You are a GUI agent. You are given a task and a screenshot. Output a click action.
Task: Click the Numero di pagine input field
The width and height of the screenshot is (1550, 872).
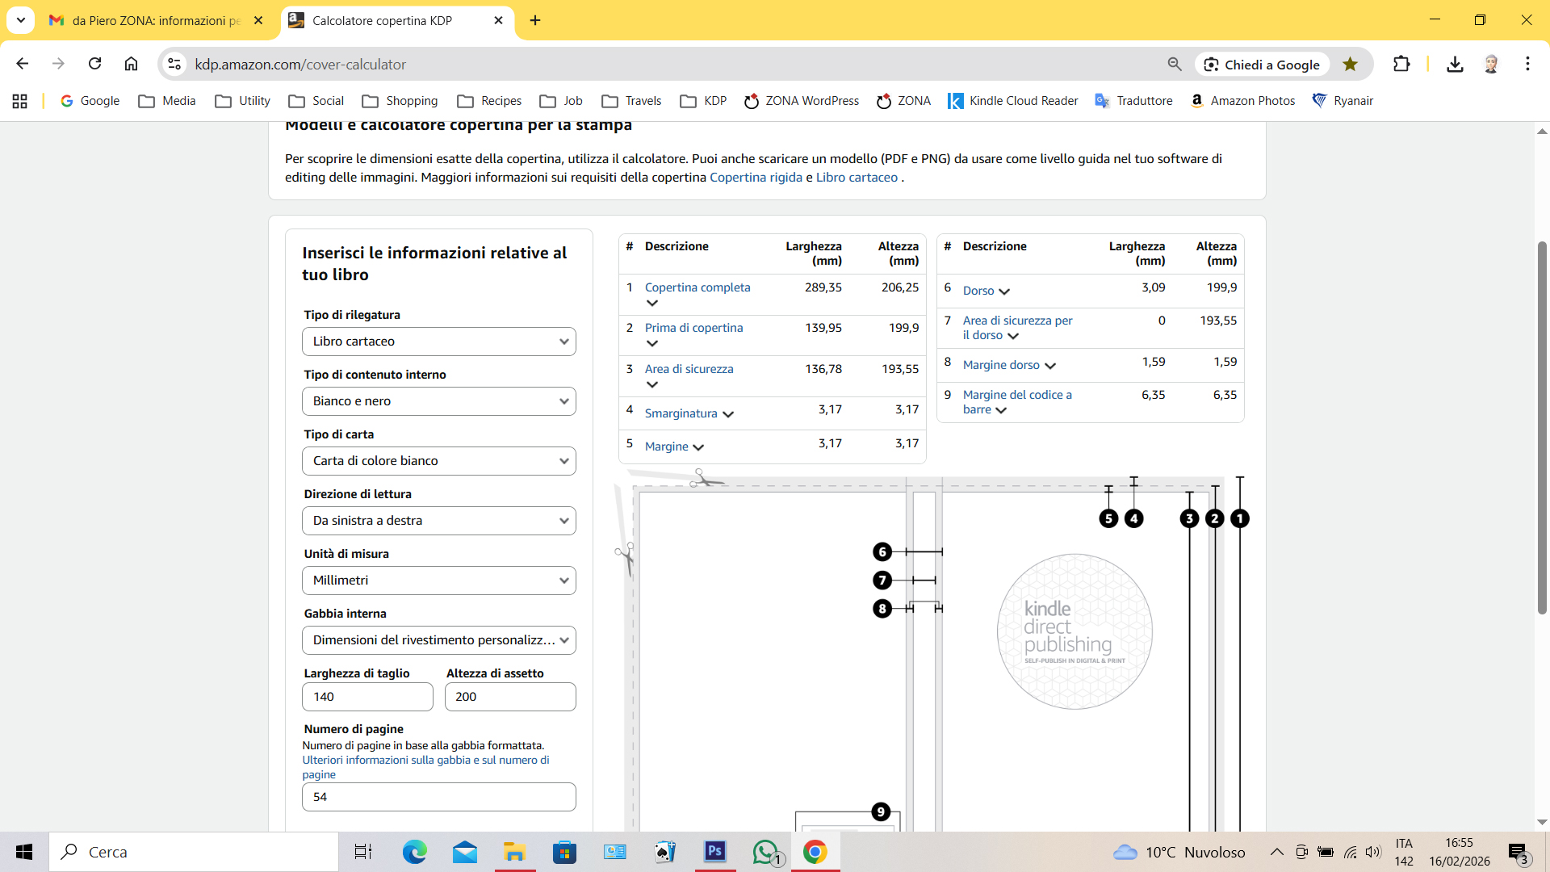(x=438, y=797)
